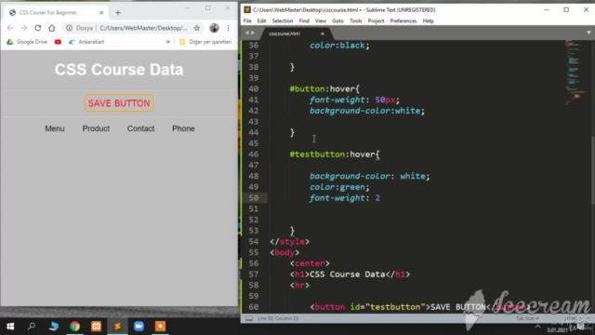
Task: Open Windows search from taskbar
Action: (x=32, y=327)
